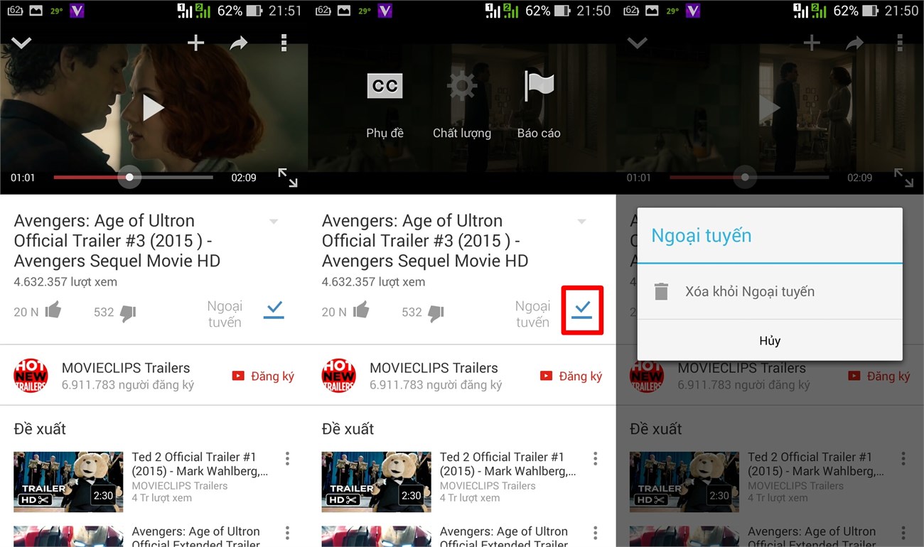924x547 pixels.
Task: Play the Avengers trailer in the left screen
Action: (x=153, y=108)
